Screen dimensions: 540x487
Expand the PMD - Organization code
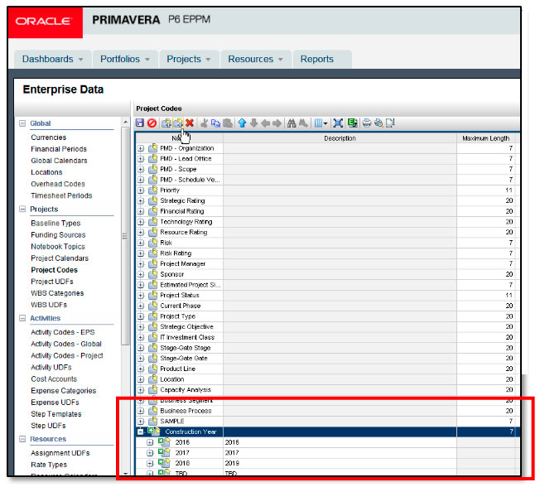point(141,148)
